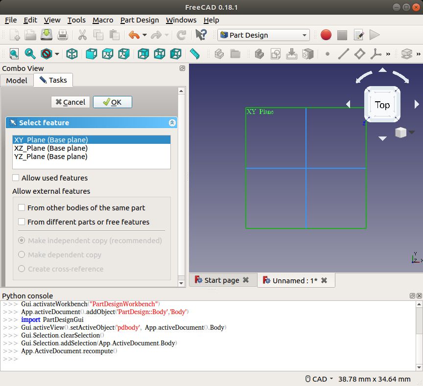
Task: Click the Copy icon
Action: click(98, 35)
